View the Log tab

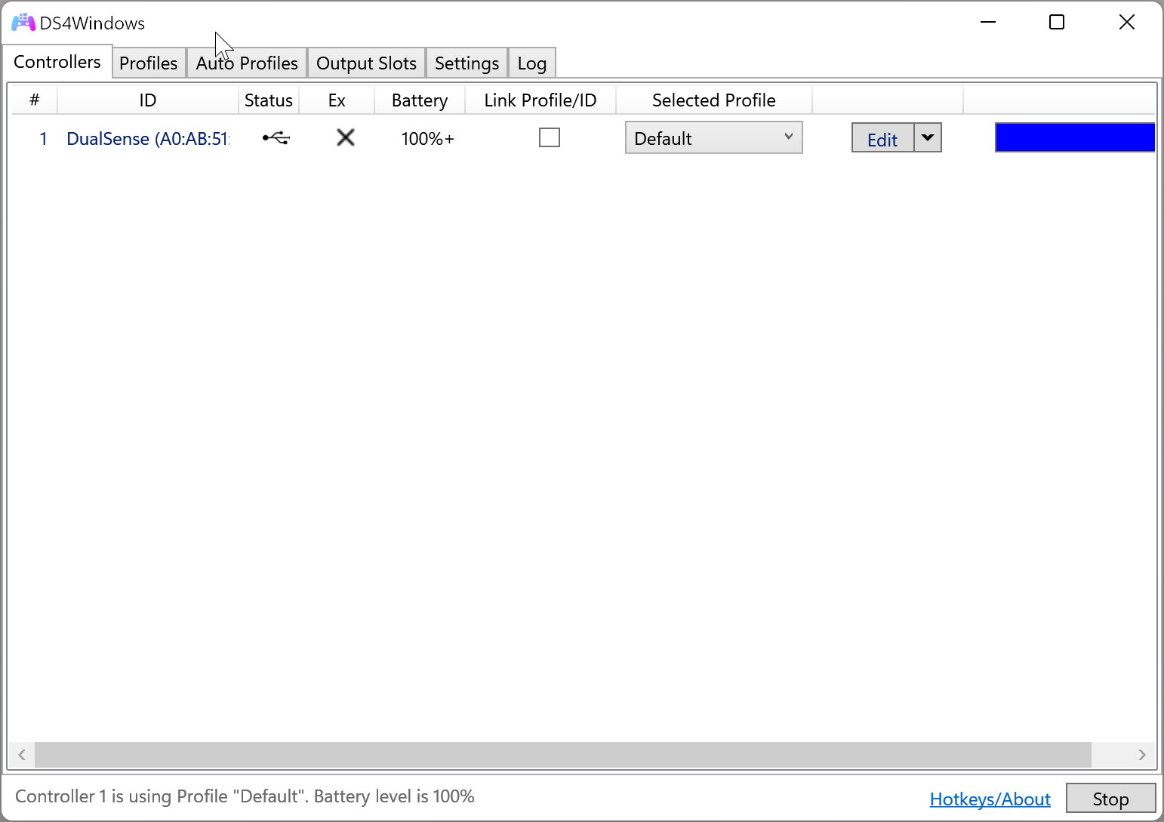pos(532,63)
